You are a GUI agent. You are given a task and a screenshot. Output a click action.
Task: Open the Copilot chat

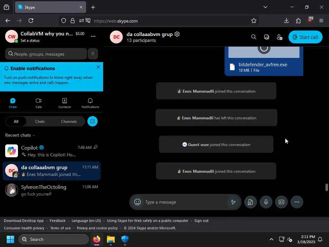pyautogui.click(x=51, y=151)
